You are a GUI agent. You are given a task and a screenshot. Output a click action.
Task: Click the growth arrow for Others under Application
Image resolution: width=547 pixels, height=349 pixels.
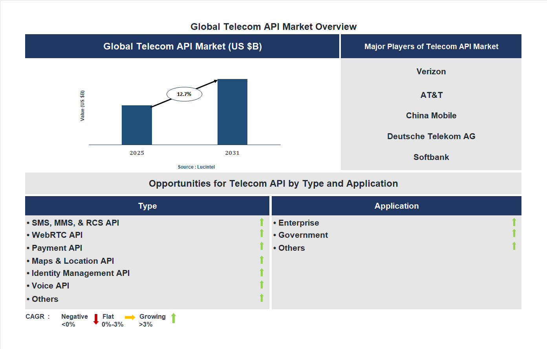(x=514, y=247)
